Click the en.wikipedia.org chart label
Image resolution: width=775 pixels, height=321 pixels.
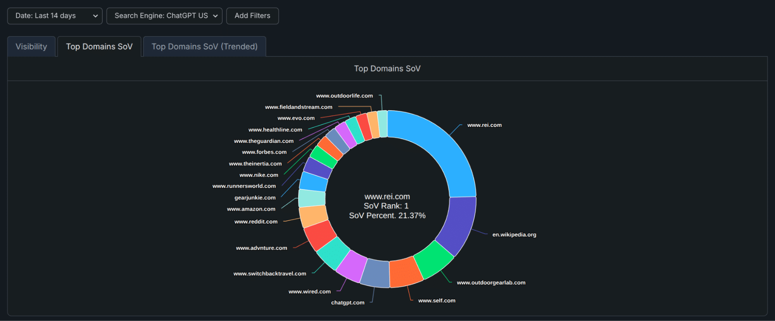click(514, 234)
